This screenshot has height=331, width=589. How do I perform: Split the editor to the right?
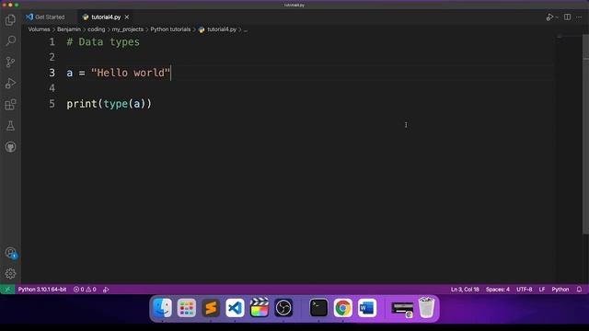567,17
